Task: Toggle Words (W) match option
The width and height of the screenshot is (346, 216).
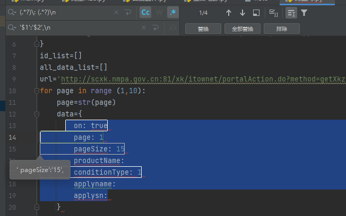Action: [159, 12]
